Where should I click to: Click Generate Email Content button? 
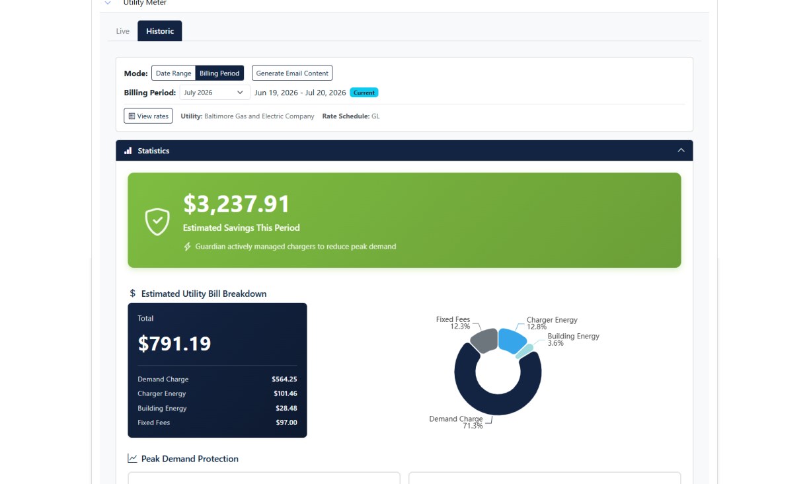[292, 73]
